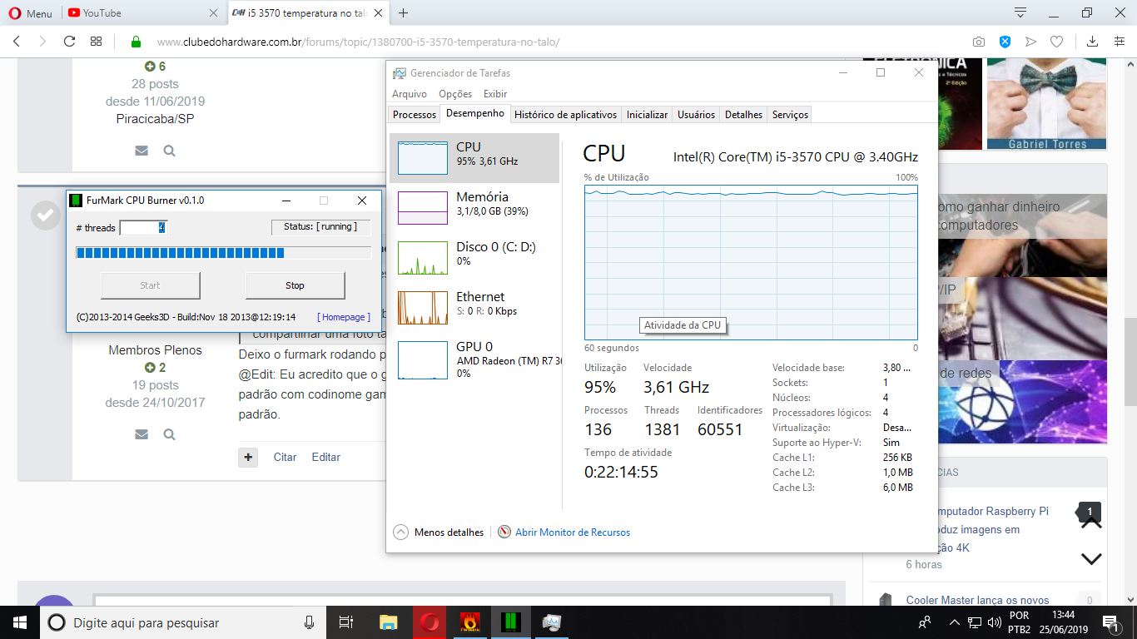Image resolution: width=1137 pixels, height=639 pixels.
Task: Select Memória in the performance sidebar
Action: pyautogui.click(x=474, y=208)
